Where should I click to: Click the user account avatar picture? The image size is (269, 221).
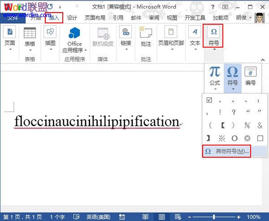260,18
